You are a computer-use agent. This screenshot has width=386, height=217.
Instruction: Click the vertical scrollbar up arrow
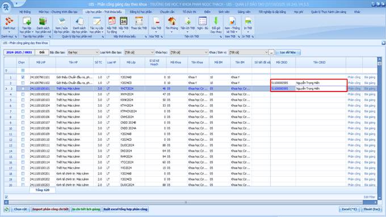coord(380,59)
